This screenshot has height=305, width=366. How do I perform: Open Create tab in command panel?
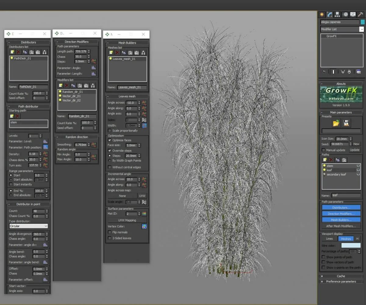[x=322, y=14]
